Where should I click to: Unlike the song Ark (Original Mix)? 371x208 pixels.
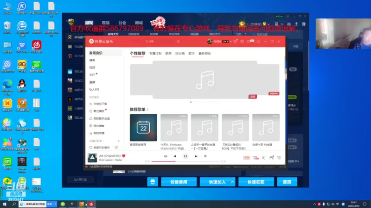click(x=123, y=156)
